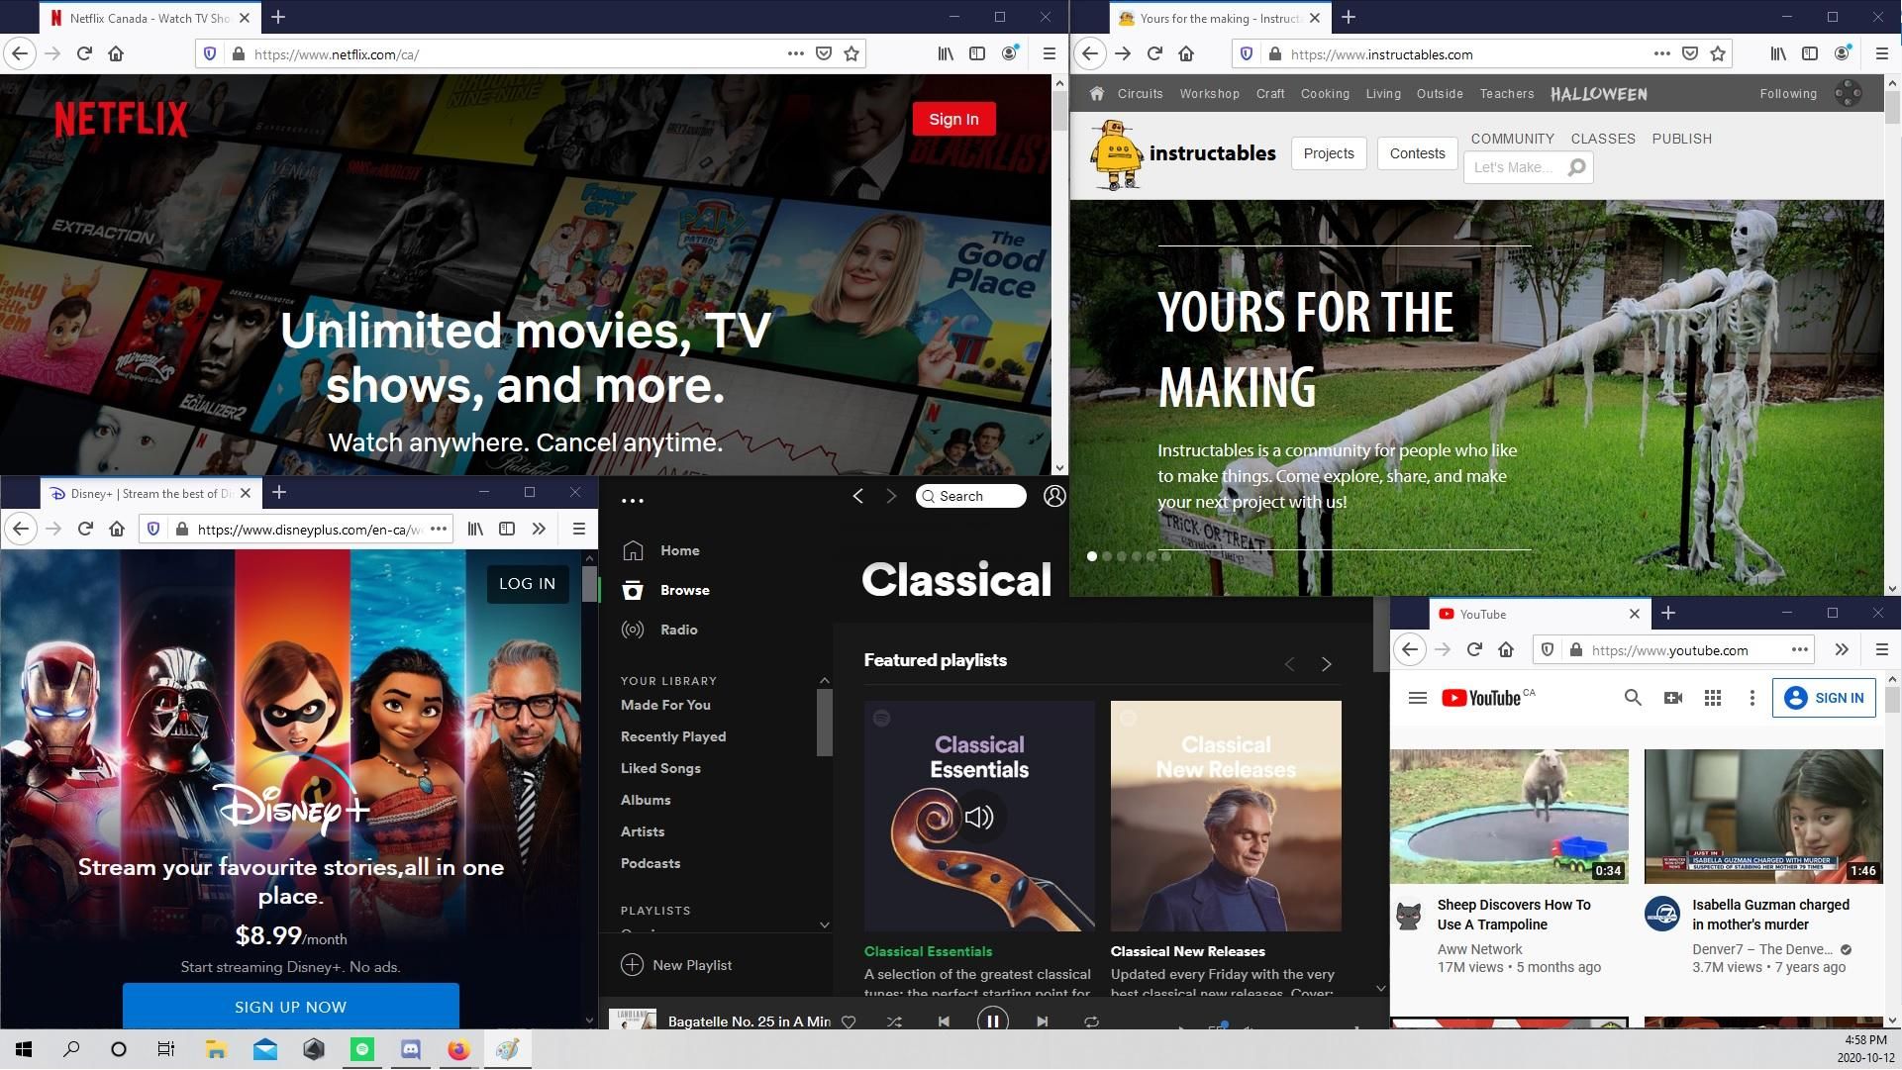The height and width of the screenshot is (1070, 1902).
Task: Open YouTube apps grid icon
Action: pyautogui.click(x=1713, y=698)
